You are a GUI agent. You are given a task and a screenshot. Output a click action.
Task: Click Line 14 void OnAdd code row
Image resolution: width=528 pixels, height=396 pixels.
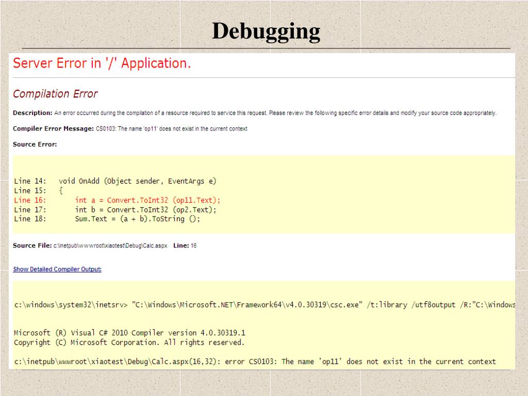(115, 181)
